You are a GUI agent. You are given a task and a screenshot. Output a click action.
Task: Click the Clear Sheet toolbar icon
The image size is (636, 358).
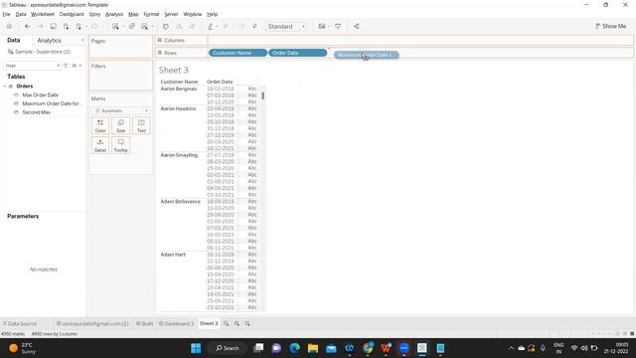(144, 27)
